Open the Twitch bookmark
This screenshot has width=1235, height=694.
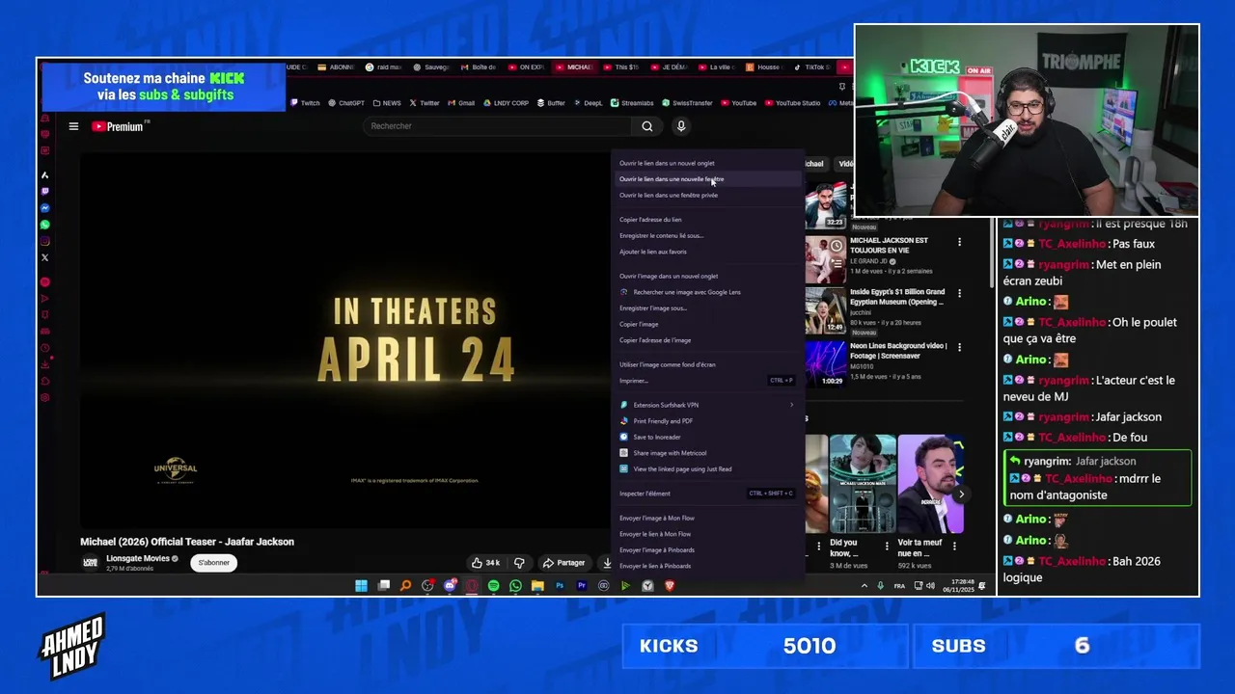[305, 103]
